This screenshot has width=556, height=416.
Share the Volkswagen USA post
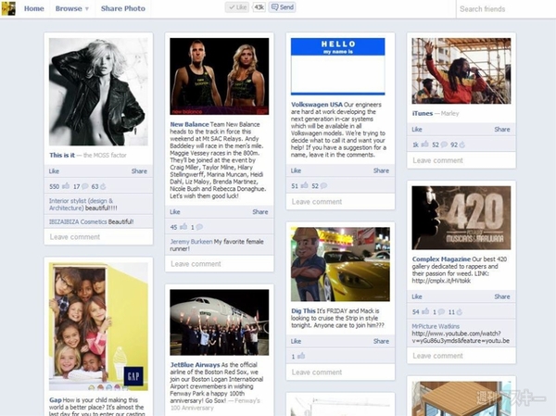381,170
